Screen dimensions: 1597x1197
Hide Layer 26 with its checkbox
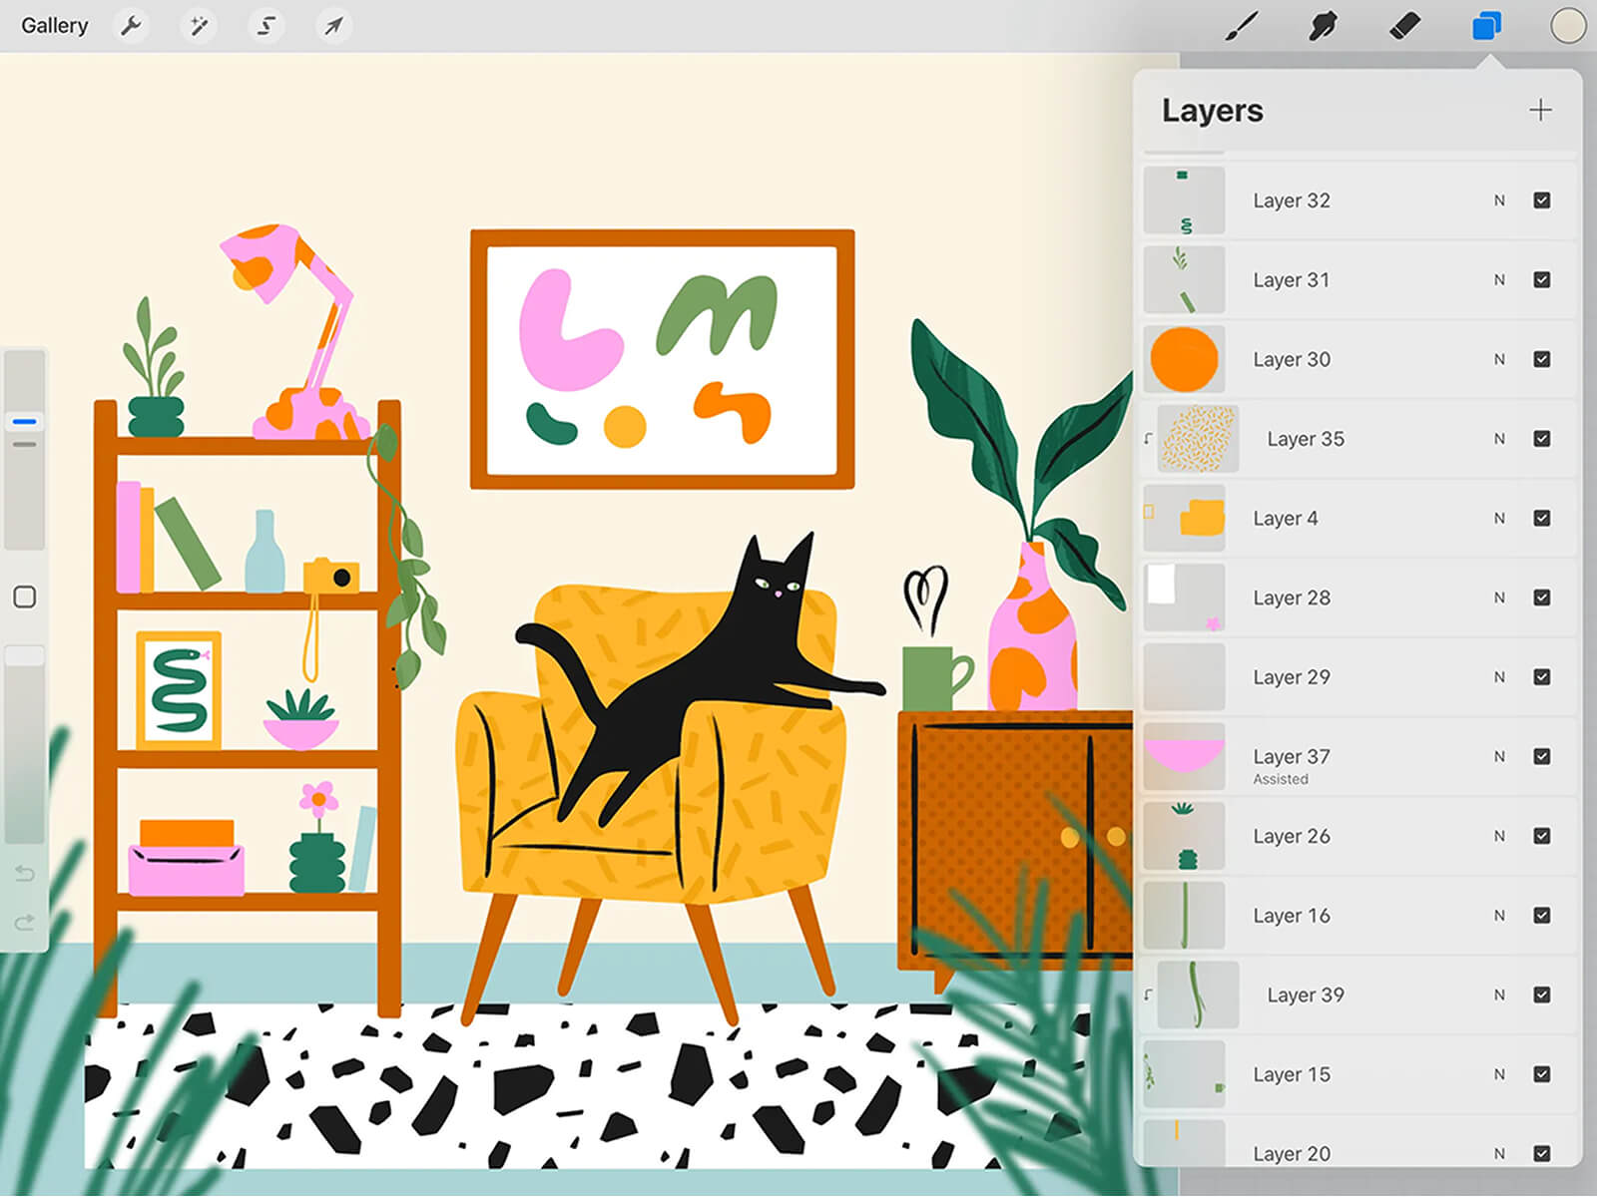pos(1542,836)
